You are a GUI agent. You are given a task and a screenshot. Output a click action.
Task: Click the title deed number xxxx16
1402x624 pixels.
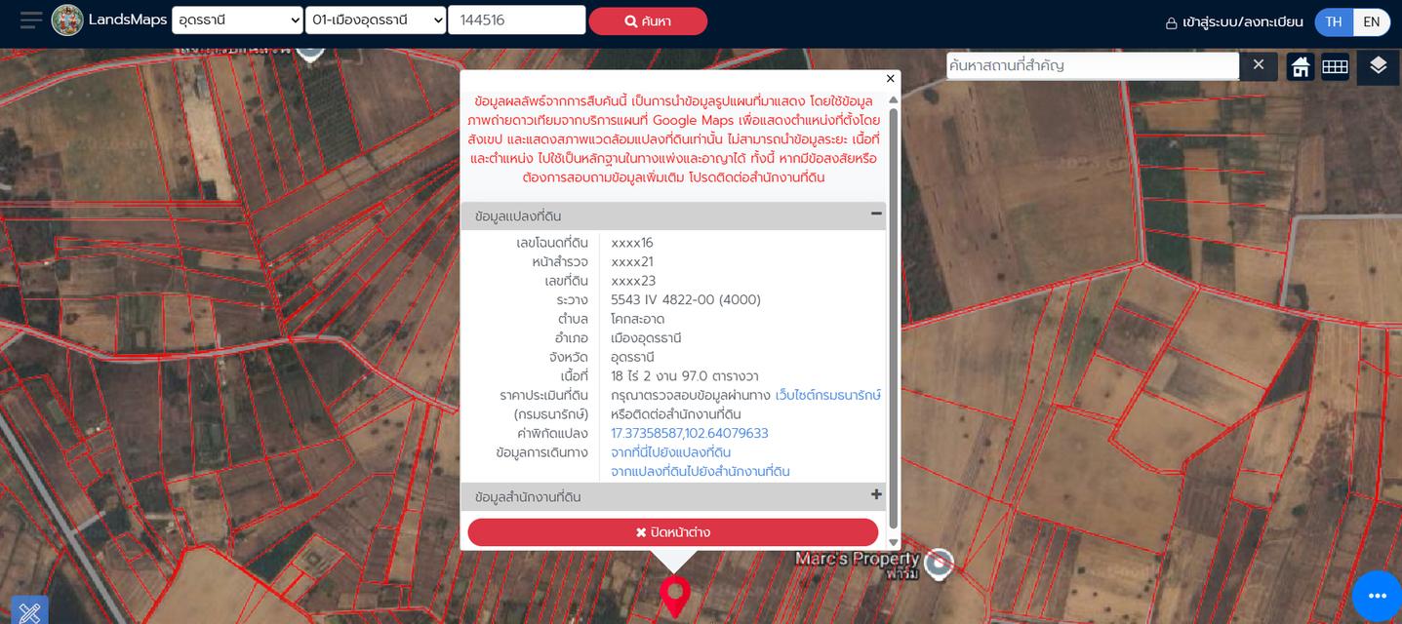coord(632,243)
